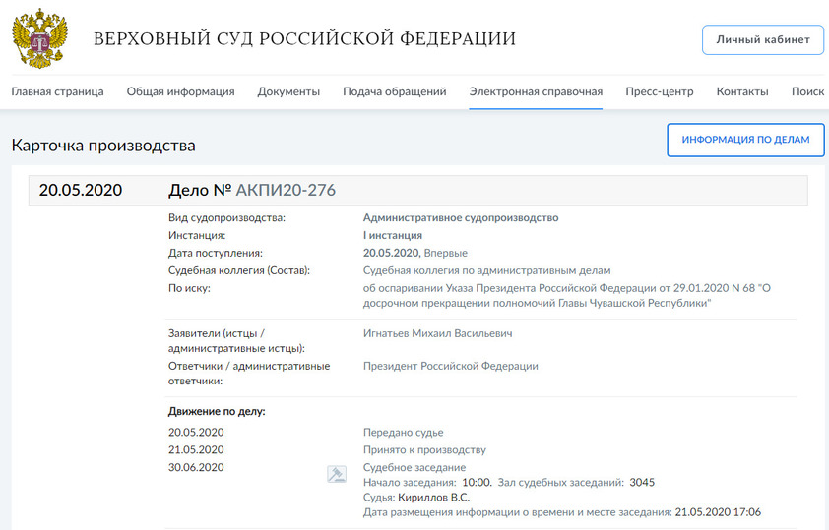Click the value I инстанция
This screenshot has height=530, width=829.
click(x=392, y=235)
